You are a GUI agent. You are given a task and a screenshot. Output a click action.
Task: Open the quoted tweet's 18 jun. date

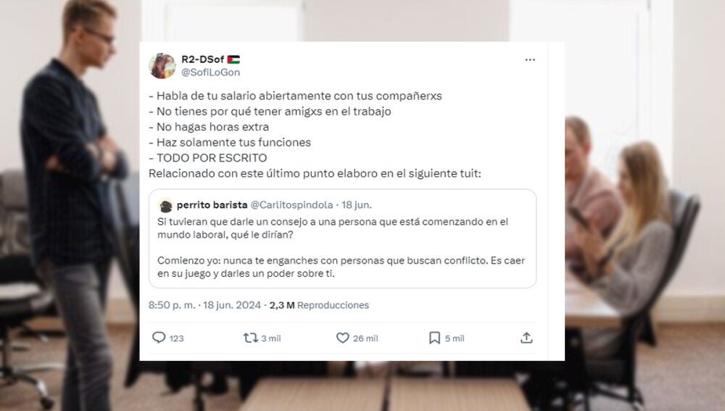coord(357,205)
